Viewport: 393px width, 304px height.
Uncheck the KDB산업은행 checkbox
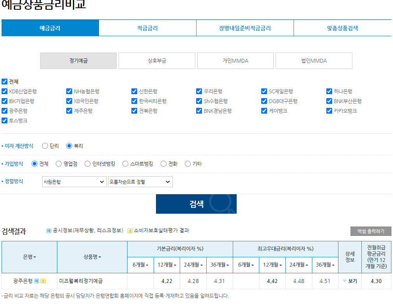[x=5, y=91]
